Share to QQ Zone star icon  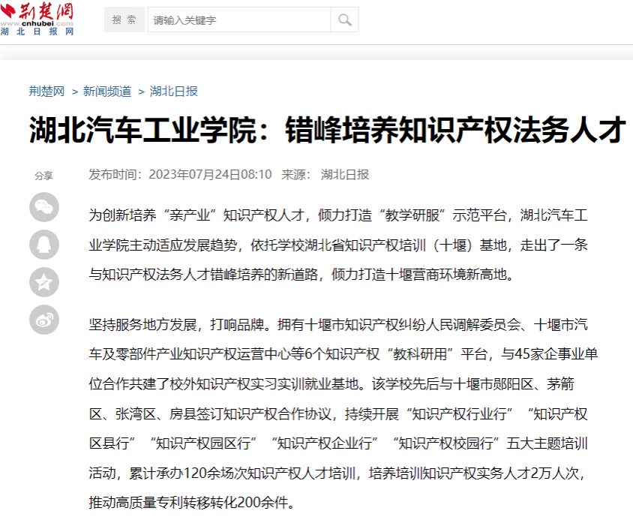(43, 282)
